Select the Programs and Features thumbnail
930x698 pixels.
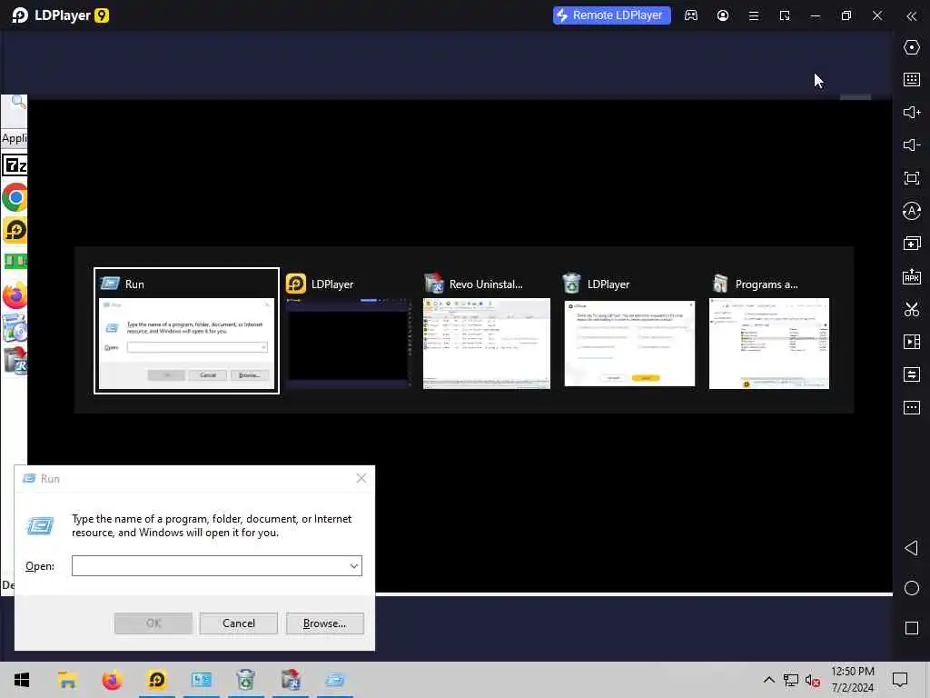click(768, 331)
